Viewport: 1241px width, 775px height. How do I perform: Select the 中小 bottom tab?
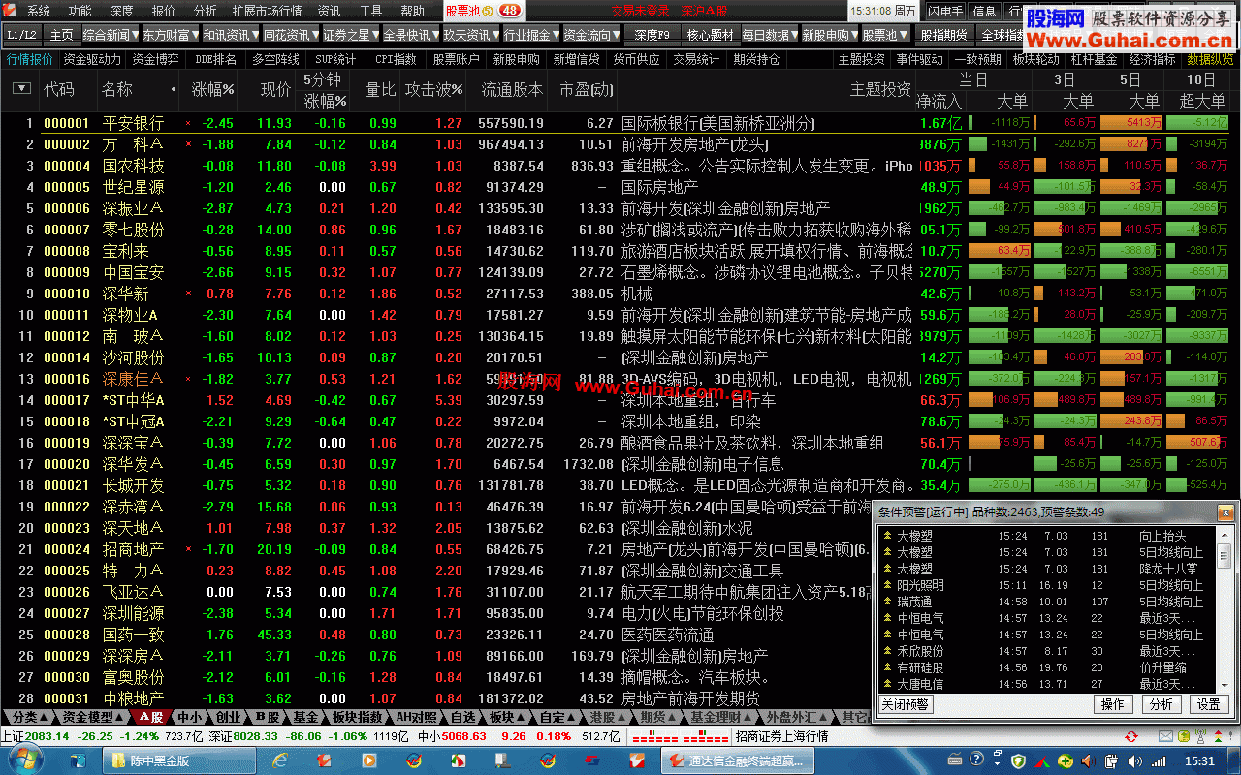click(189, 717)
